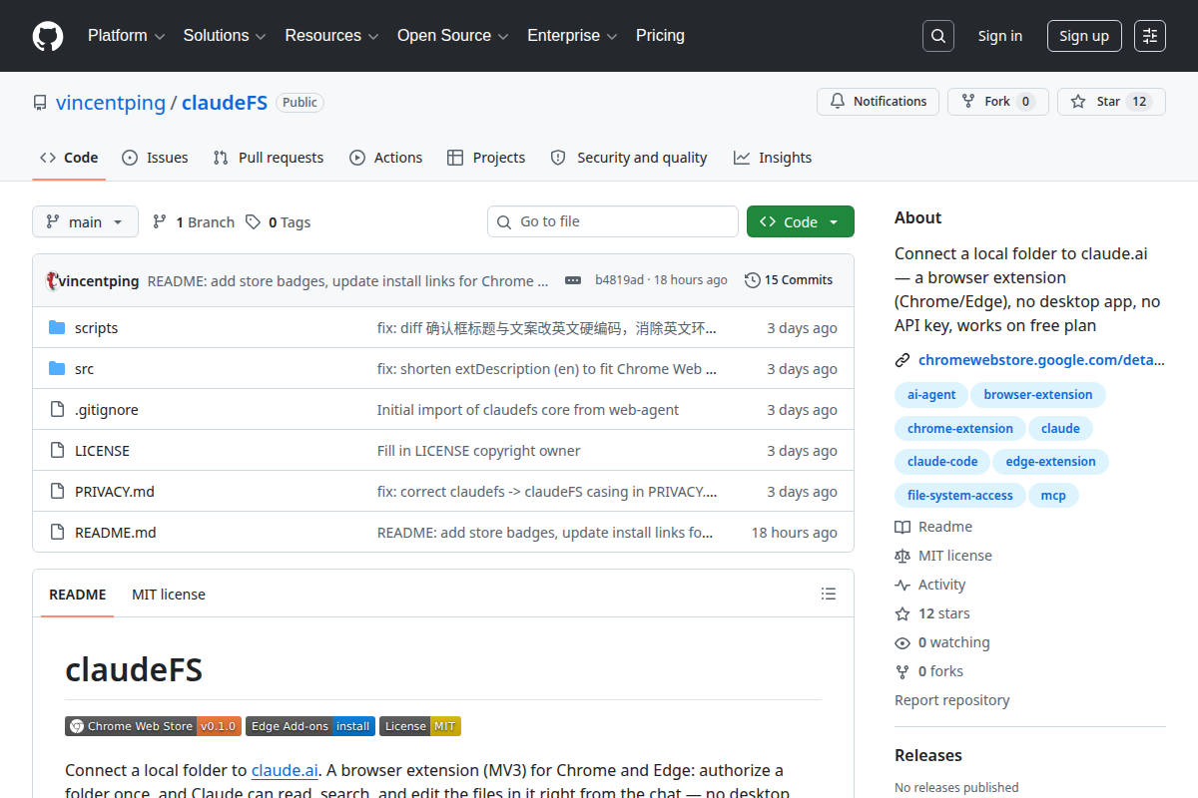Open the ai-agent topic tag
Image resolution: width=1198 pixels, height=798 pixels.
point(931,395)
